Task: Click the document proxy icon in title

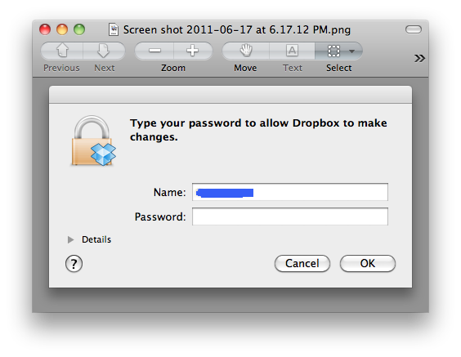Action: tap(114, 29)
